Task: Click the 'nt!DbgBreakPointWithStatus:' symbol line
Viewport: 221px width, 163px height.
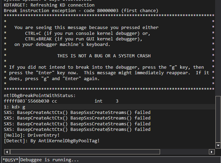Action: (39, 96)
